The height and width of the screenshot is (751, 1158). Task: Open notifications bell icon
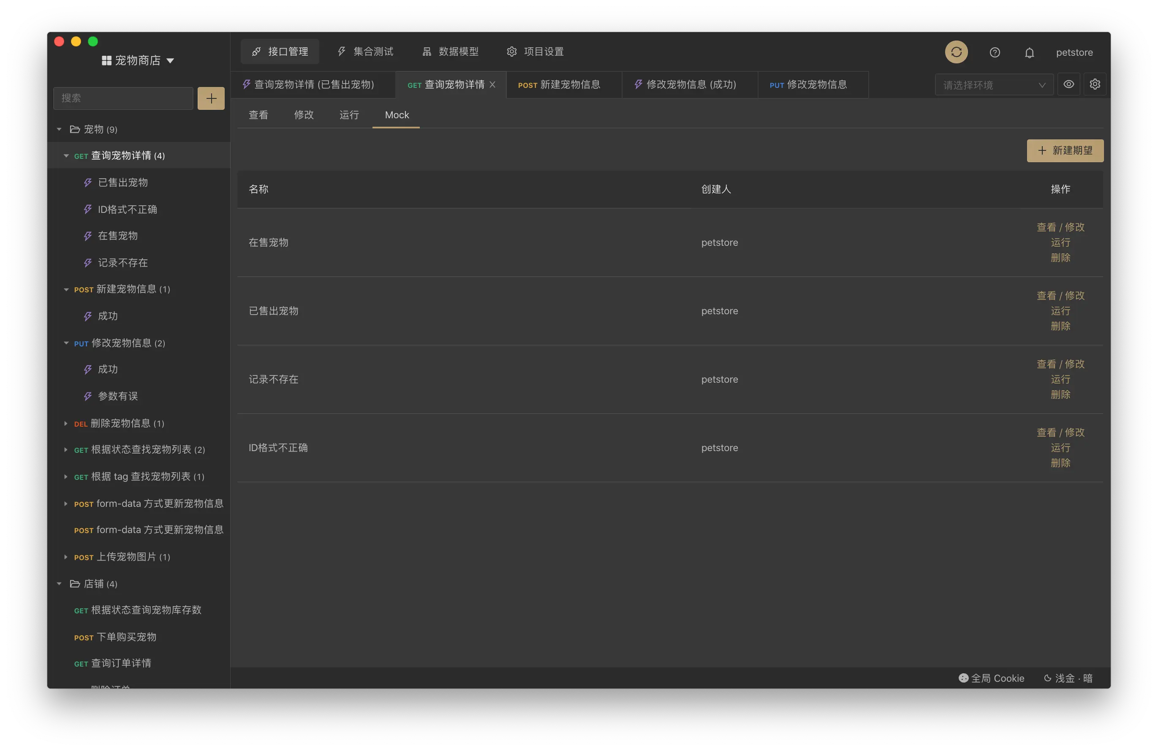[x=1029, y=52]
